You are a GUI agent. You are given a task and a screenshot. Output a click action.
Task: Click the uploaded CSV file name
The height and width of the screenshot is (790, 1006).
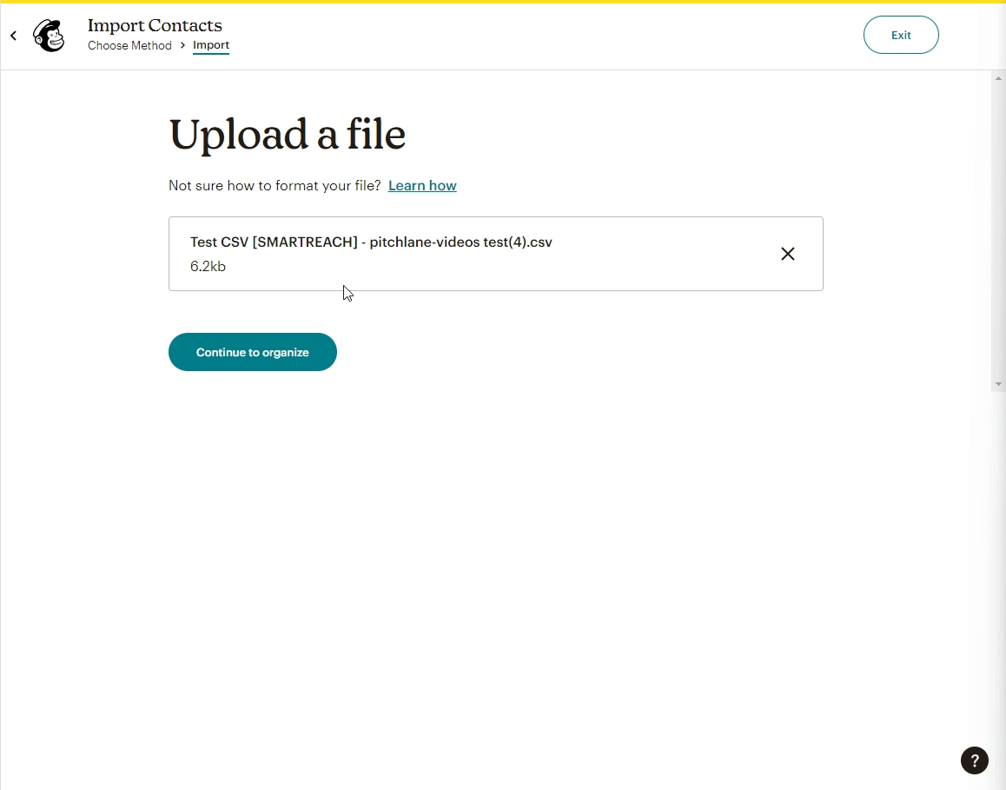pos(371,242)
